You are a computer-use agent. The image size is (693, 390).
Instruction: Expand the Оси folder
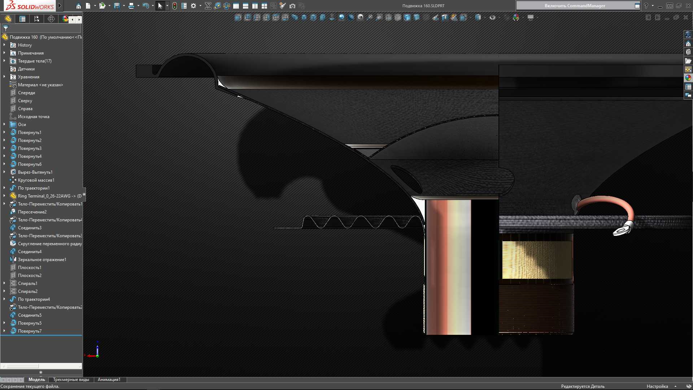(4, 125)
